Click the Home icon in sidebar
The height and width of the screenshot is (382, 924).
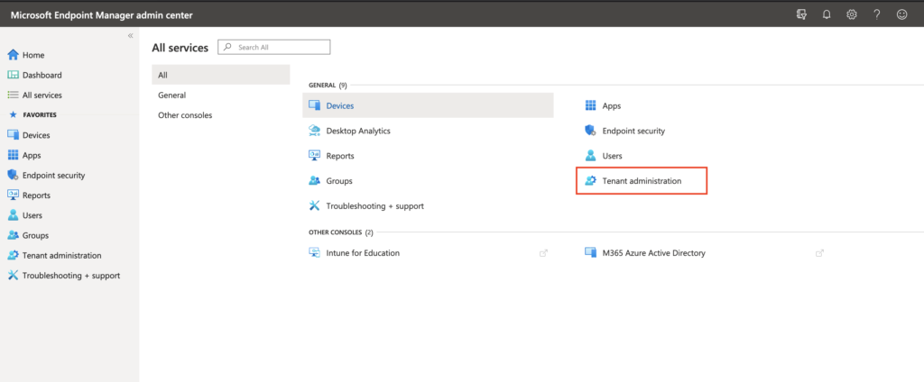tap(13, 55)
